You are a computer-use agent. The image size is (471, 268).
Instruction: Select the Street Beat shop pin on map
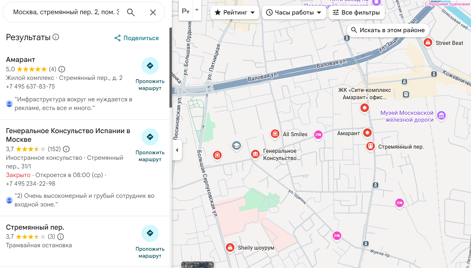pos(428,43)
